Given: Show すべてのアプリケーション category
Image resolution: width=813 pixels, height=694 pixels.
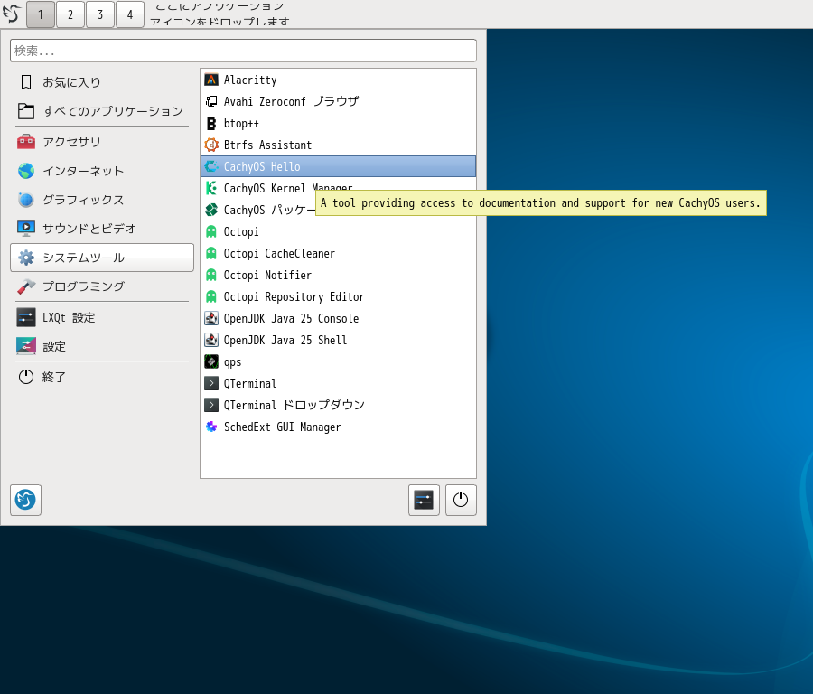Looking at the screenshot, I should point(112,111).
